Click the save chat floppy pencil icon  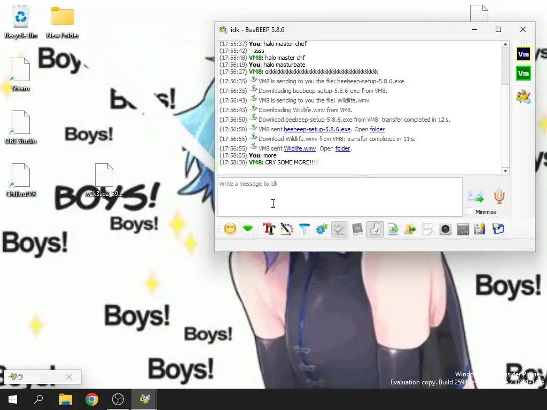[x=480, y=229]
